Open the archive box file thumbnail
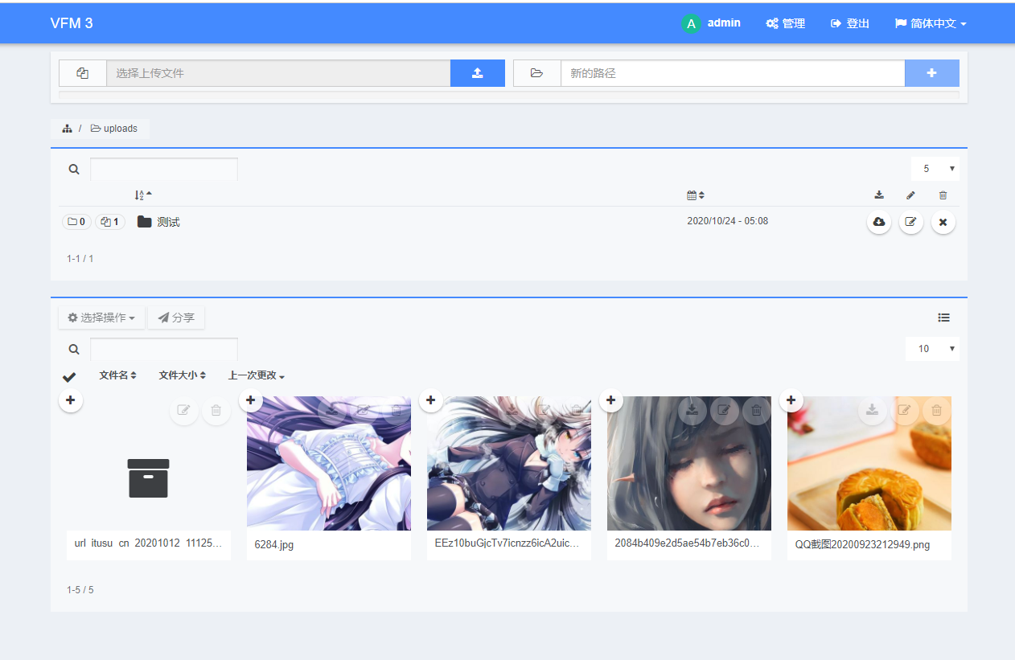This screenshot has width=1015, height=660. pos(149,478)
